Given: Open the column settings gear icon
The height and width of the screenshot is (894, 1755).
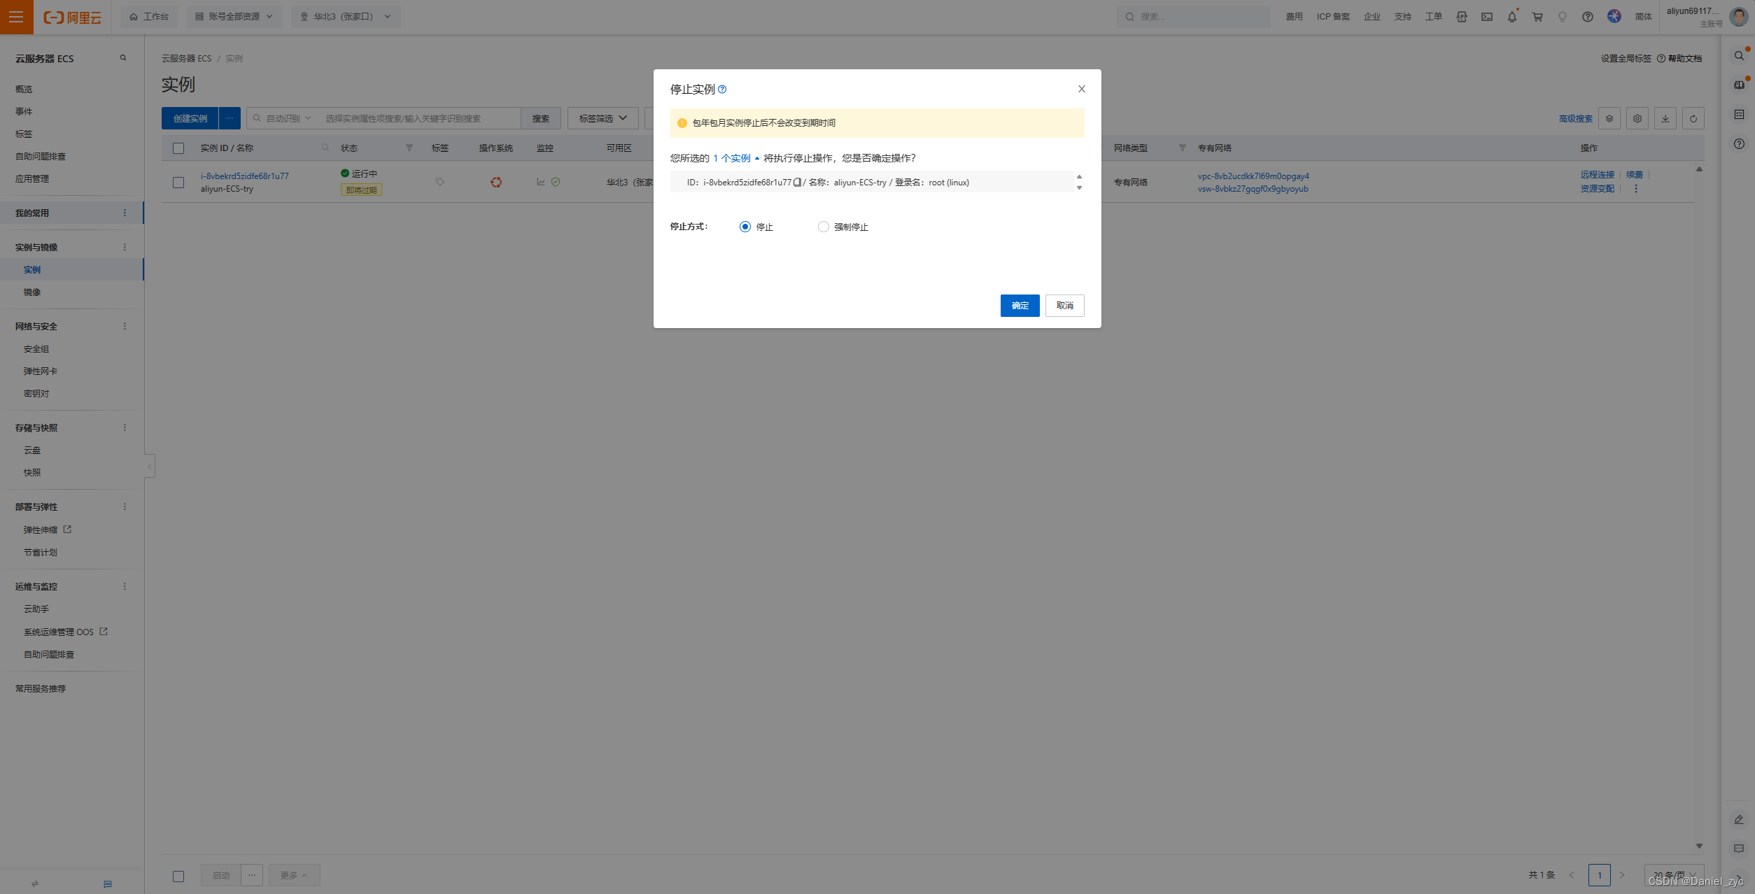Looking at the screenshot, I should tap(1637, 119).
